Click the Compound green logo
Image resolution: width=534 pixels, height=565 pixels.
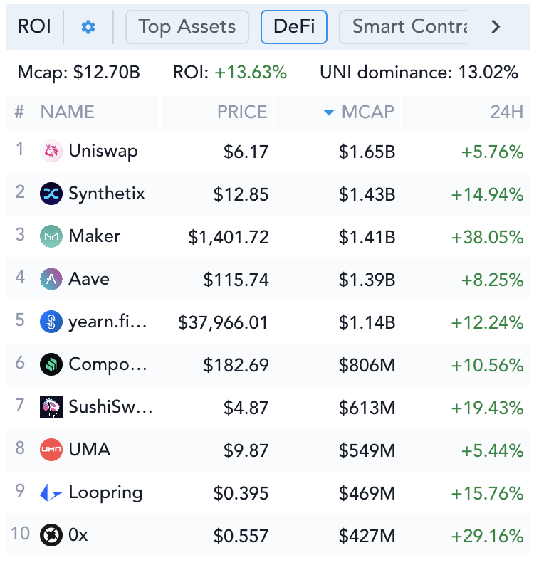click(x=51, y=364)
